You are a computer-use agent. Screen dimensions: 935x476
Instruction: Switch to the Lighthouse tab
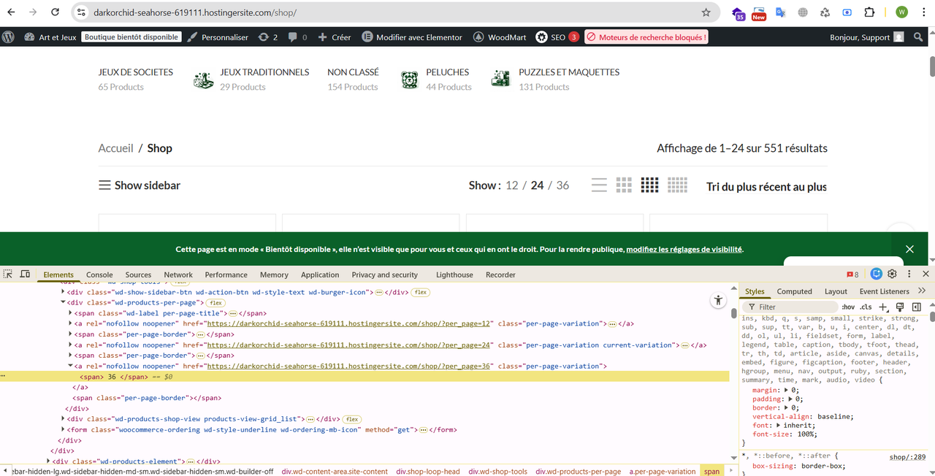tap(454, 275)
